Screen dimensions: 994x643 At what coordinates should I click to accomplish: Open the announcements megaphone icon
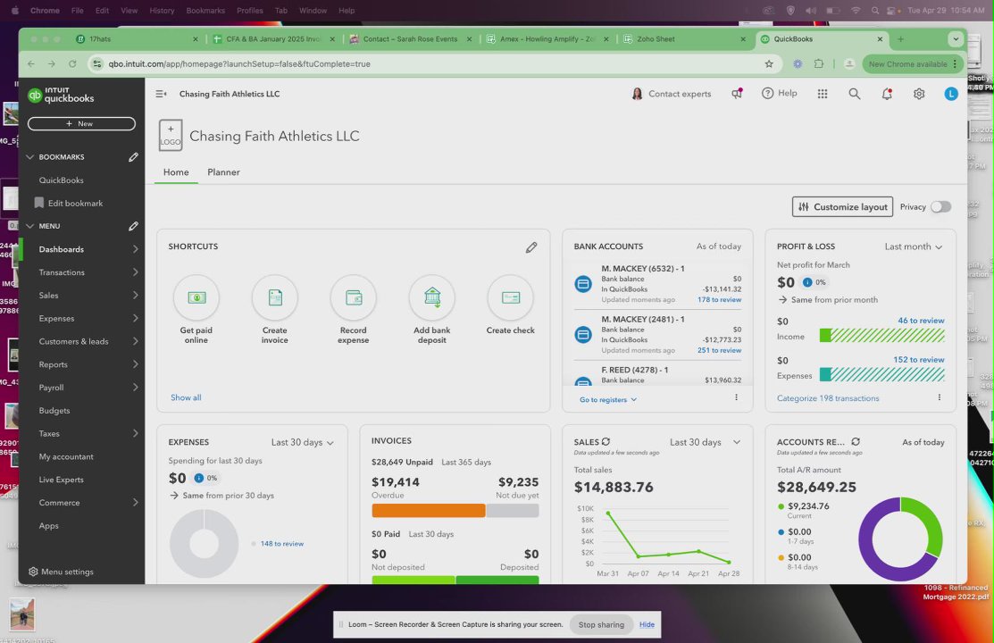[x=737, y=94]
